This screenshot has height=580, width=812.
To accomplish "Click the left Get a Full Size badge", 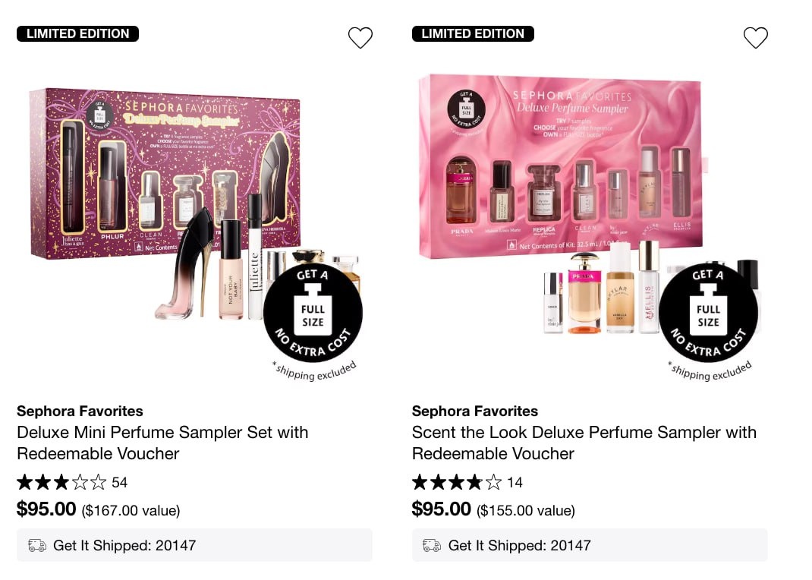I will pyautogui.click(x=313, y=313).
